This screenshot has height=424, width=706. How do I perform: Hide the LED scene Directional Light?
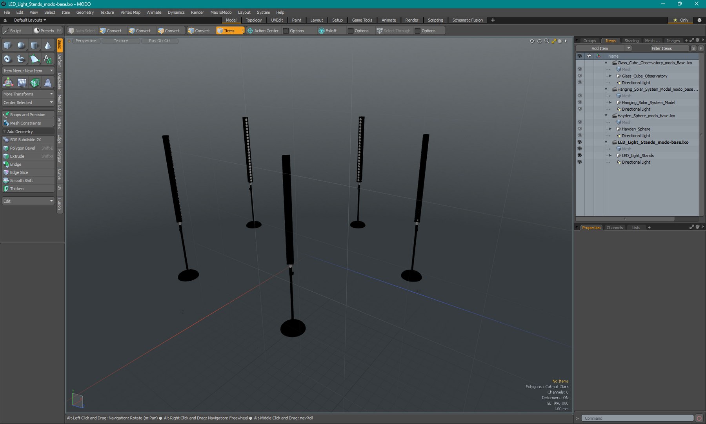pos(579,162)
